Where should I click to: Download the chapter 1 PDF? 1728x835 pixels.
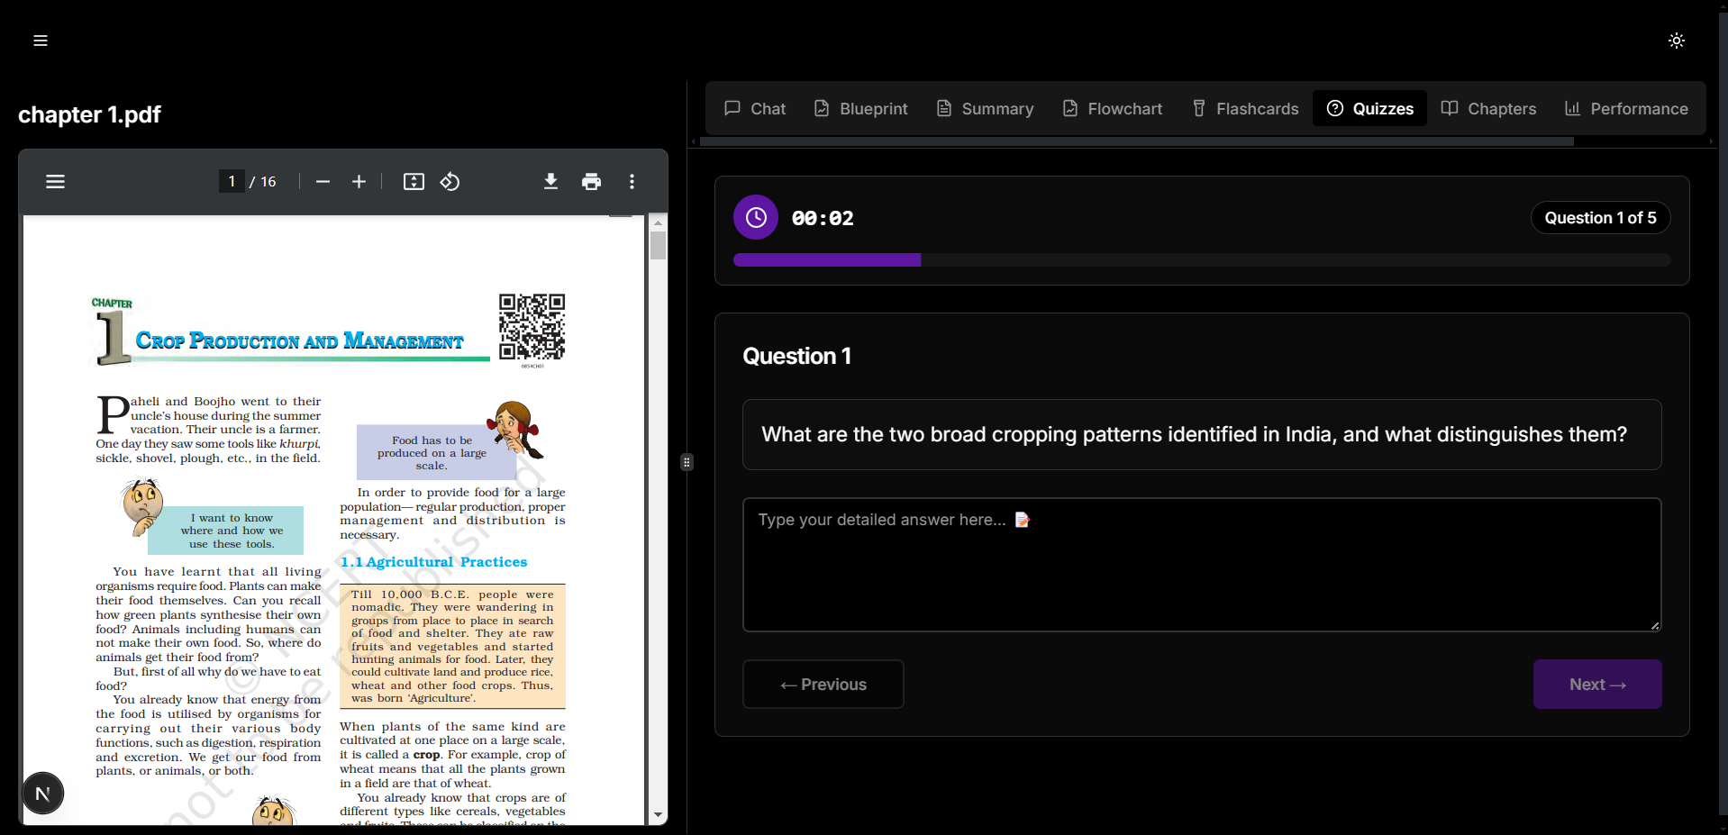(x=550, y=182)
